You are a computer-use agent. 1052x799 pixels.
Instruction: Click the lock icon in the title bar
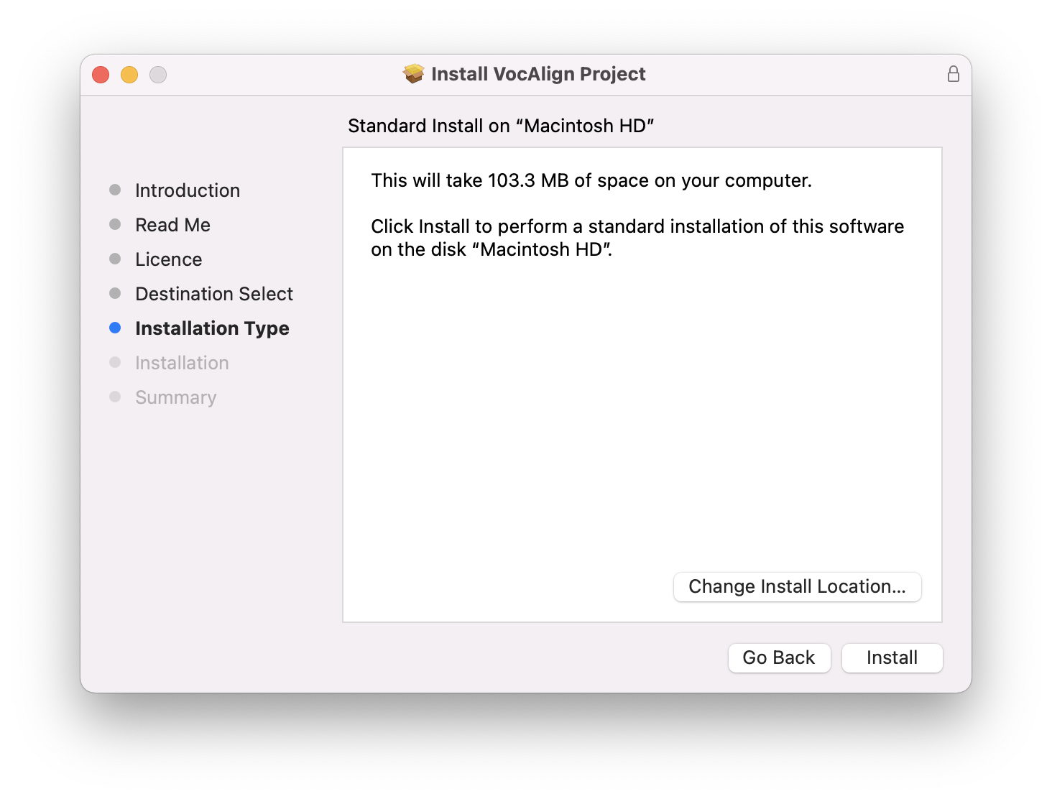click(x=953, y=74)
